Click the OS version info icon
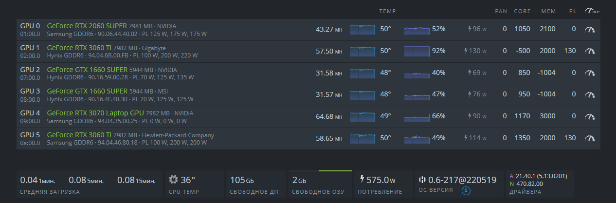616x203 pixels. pyautogui.click(x=466, y=191)
